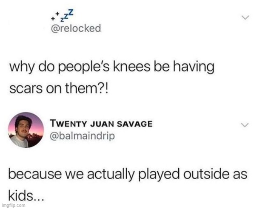This screenshot has height=209, width=254.
Task: Click the "scars on them?!" text line
Action: (58, 88)
